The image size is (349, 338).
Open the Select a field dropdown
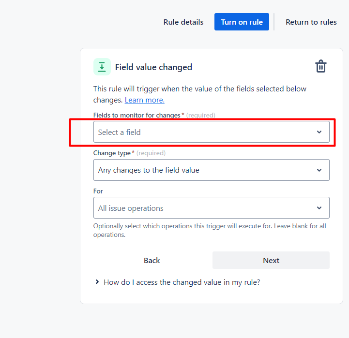pyautogui.click(x=203, y=132)
